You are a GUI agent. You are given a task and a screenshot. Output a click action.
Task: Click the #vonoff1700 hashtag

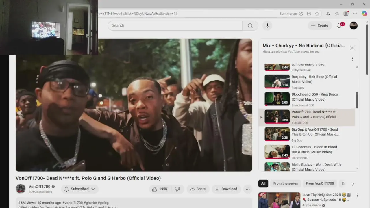pyautogui.click(x=73, y=203)
